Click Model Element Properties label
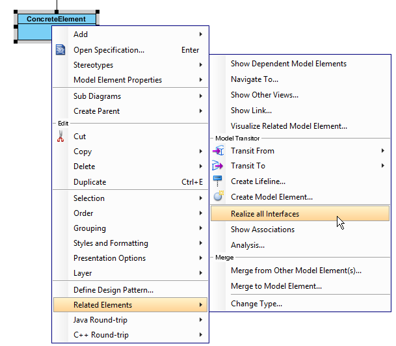This screenshot has width=396, height=346. click(118, 80)
